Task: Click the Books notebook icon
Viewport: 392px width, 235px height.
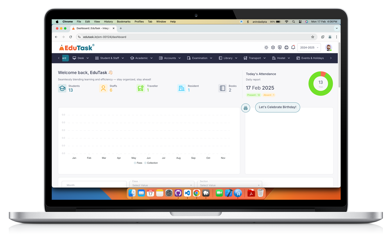Action: pyautogui.click(x=222, y=88)
